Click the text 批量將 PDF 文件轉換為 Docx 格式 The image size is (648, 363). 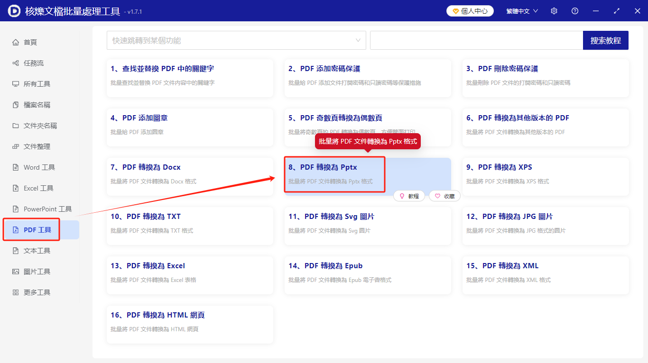point(154,181)
